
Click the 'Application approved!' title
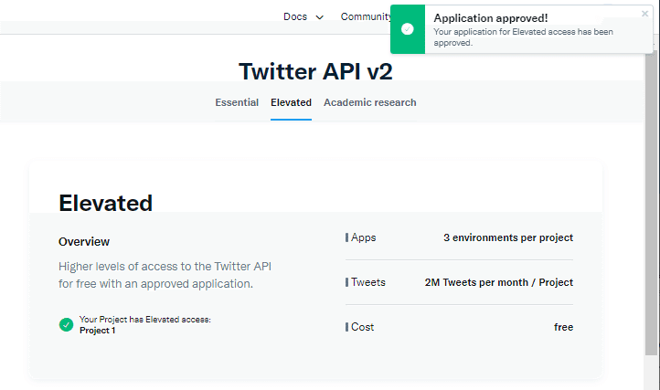(491, 18)
